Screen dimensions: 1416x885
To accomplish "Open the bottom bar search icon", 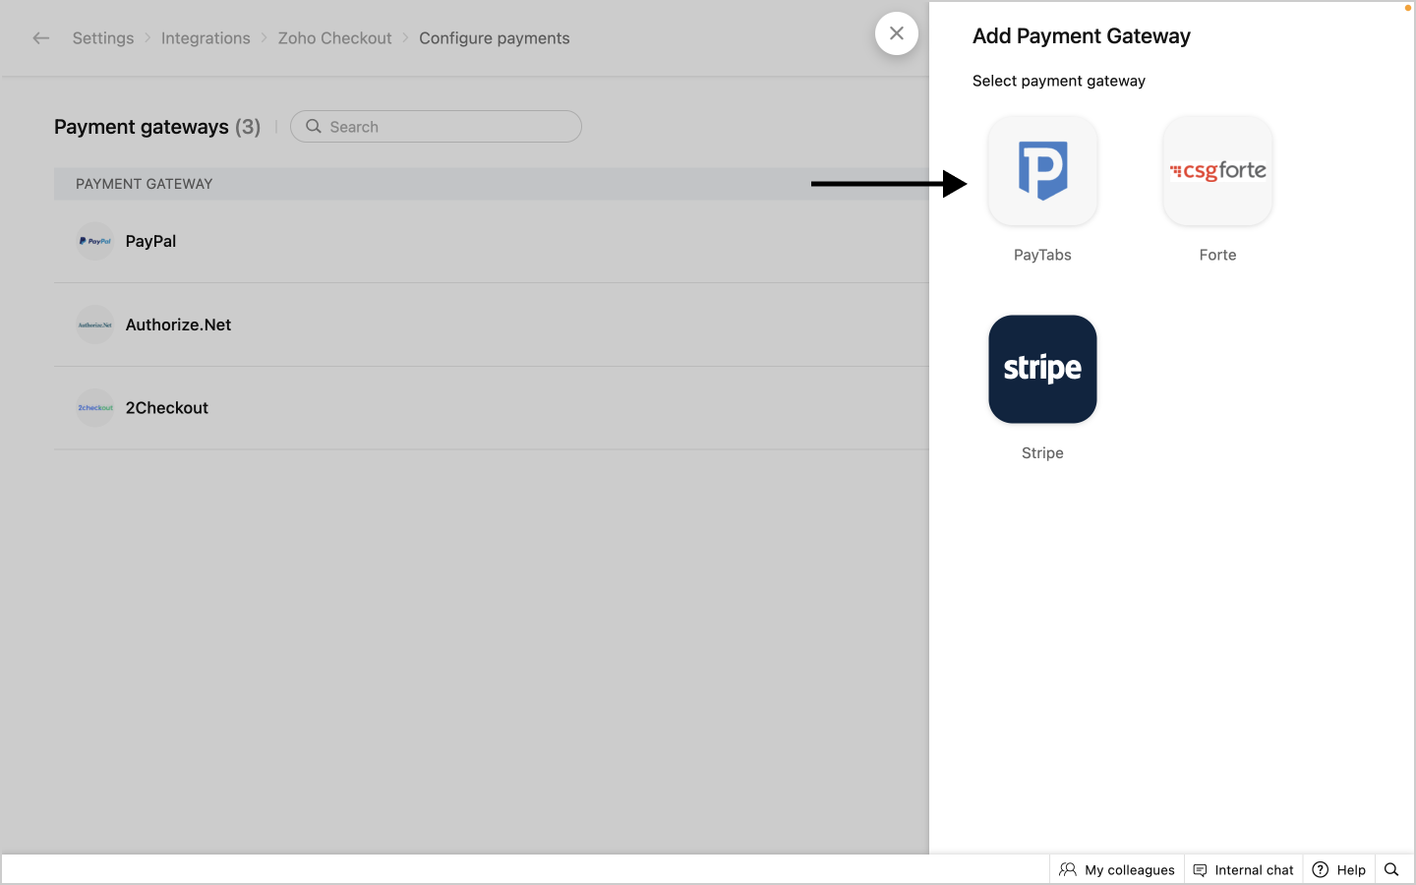I will click(1391, 869).
